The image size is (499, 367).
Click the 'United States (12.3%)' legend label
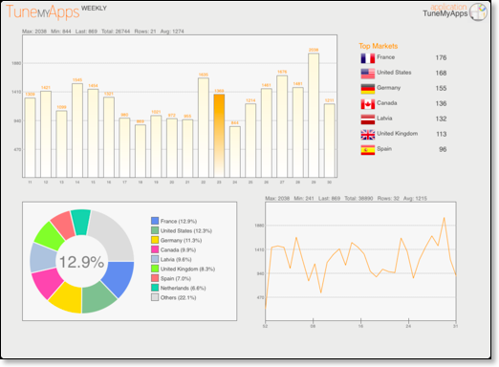click(x=186, y=230)
